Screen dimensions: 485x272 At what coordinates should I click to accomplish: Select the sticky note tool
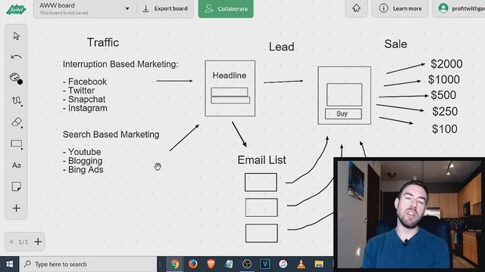point(17,187)
